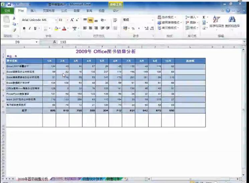Viewport: 249px width, 183px height.
Task: Expand the fill color dropdown arrow
Action: [59, 28]
